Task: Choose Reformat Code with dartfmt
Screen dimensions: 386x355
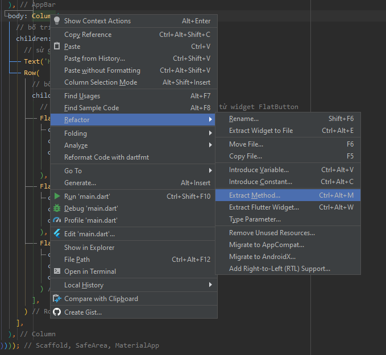Action: pos(106,157)
